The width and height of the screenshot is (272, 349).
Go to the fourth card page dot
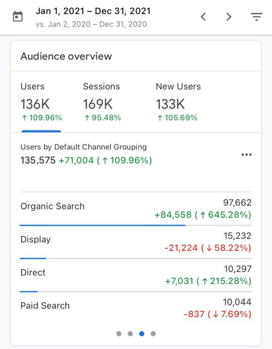(153, 333)
